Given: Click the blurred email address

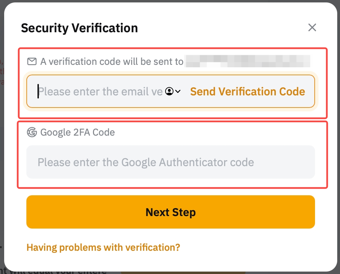Looking at the screenshot, I should coord(248,61).
